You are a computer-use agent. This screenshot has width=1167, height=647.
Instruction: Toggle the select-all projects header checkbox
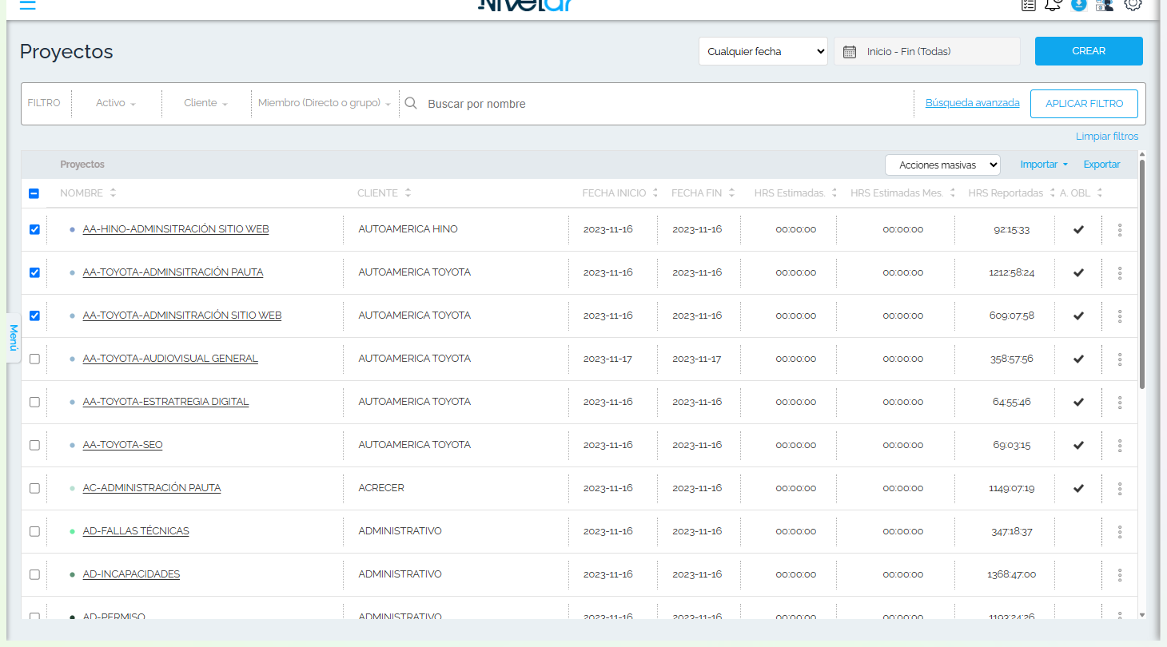(x=34, y=193)
